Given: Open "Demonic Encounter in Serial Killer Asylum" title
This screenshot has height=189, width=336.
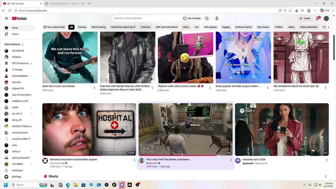Looking at the screenshot, I should (x=73, y=159).
